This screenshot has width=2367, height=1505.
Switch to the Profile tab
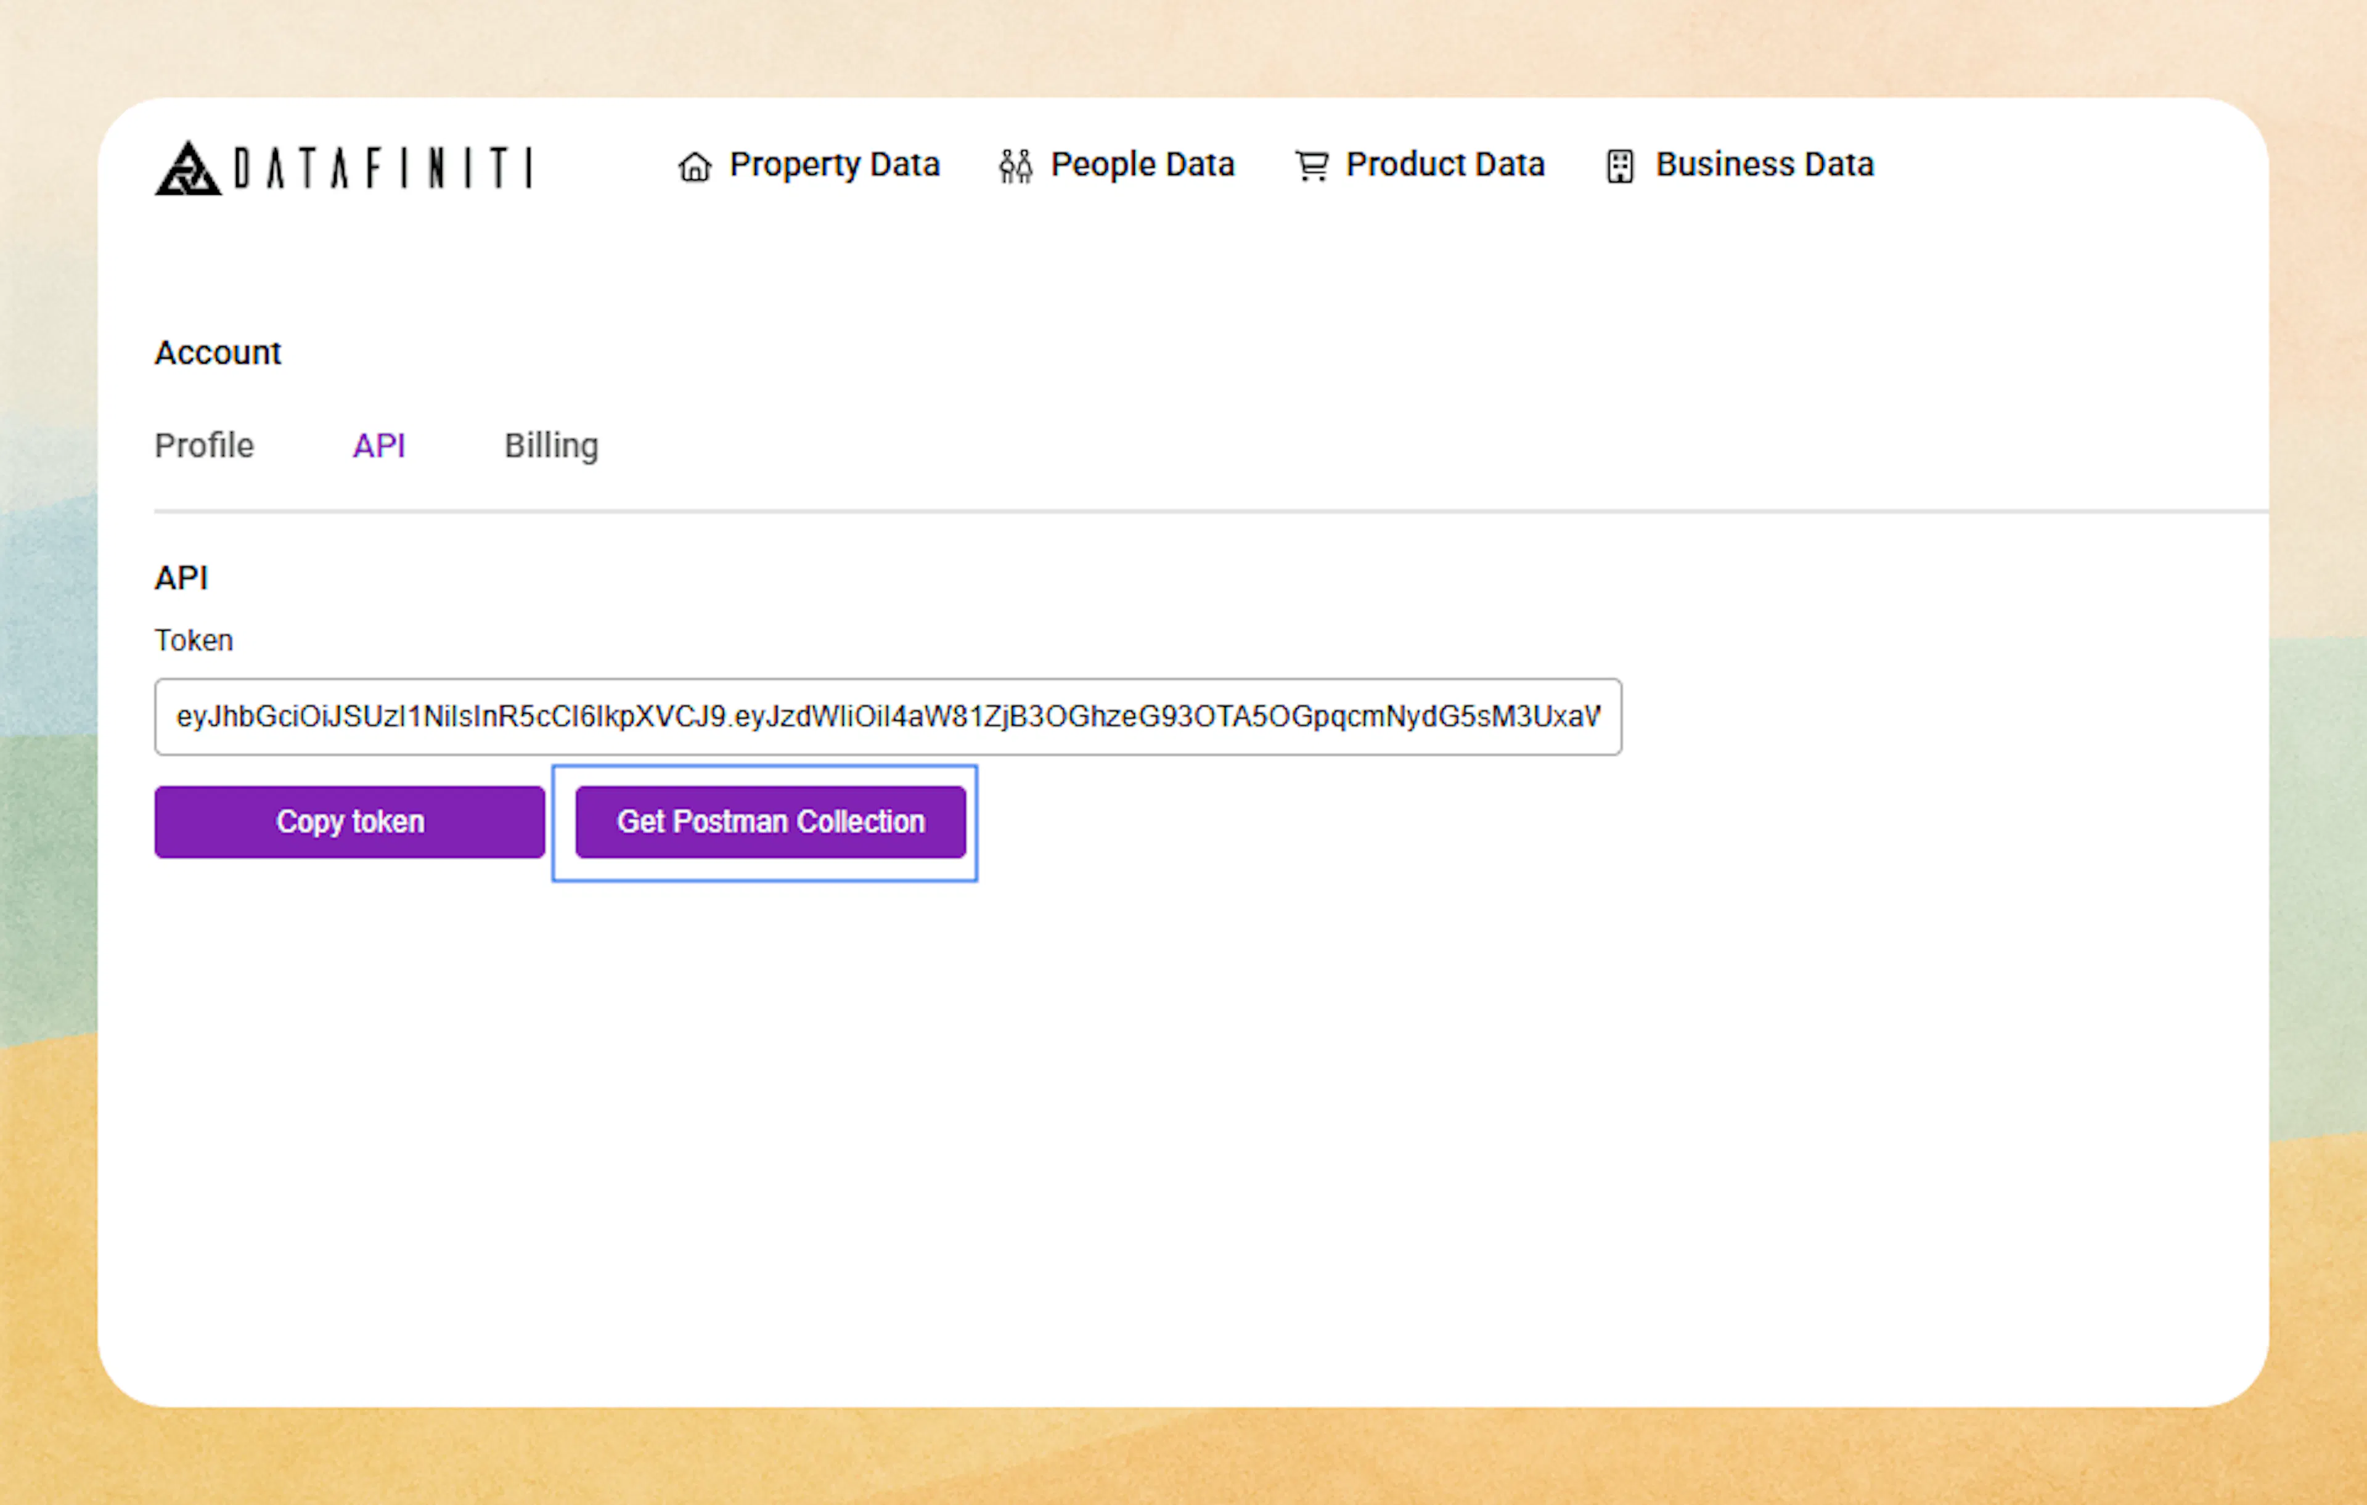[203, 446]
